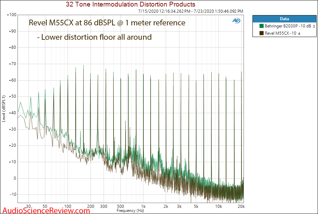Click the 50 Hz x-axis tick label
The height and width of the screenshot is (214, 318).
45,206
